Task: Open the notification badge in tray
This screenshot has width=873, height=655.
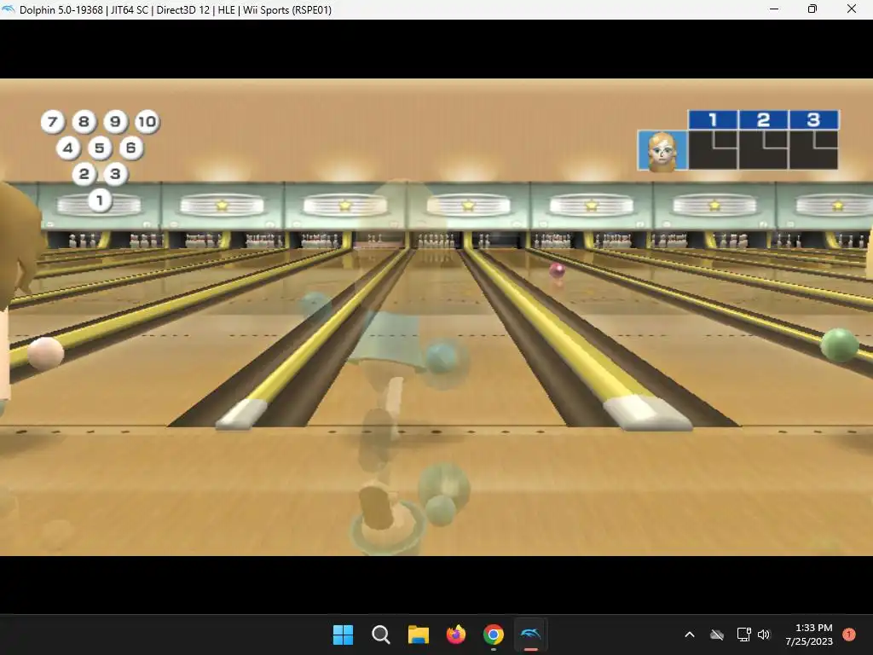Action: click(849, 635)
